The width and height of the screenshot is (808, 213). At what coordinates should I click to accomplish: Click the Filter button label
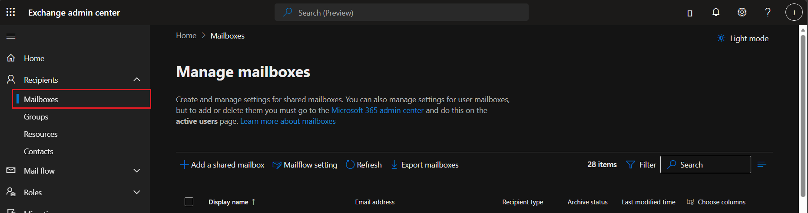648,165
